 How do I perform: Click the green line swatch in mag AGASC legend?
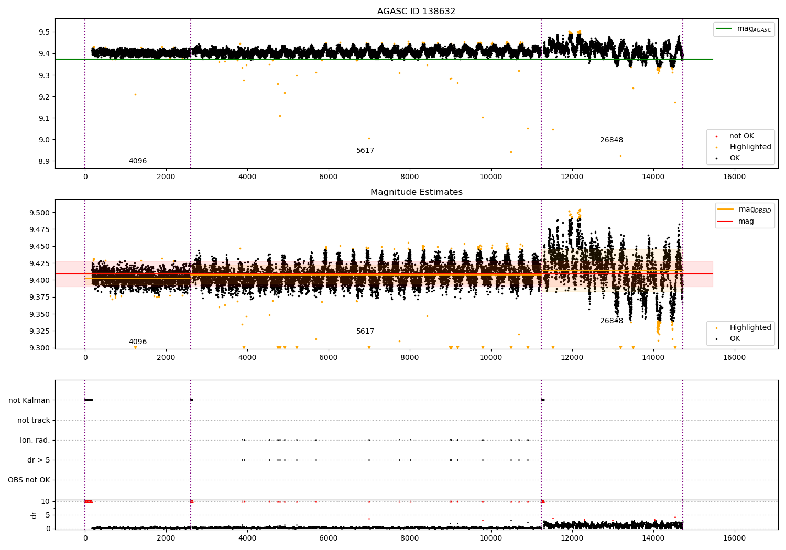point(724,29)
